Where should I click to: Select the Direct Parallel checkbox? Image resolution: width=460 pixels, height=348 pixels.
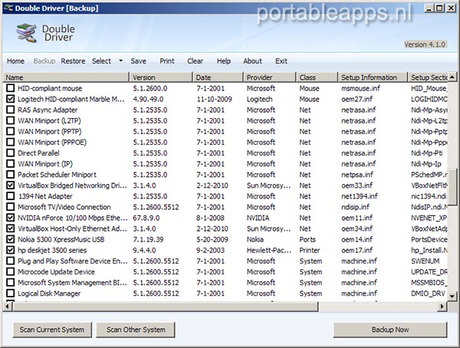pyautogui.click(x=10, y=153)
